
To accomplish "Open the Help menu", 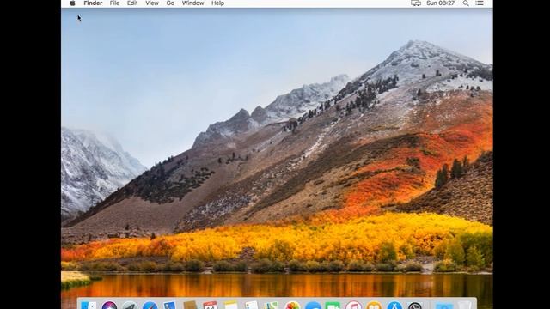I will point(217,3).
